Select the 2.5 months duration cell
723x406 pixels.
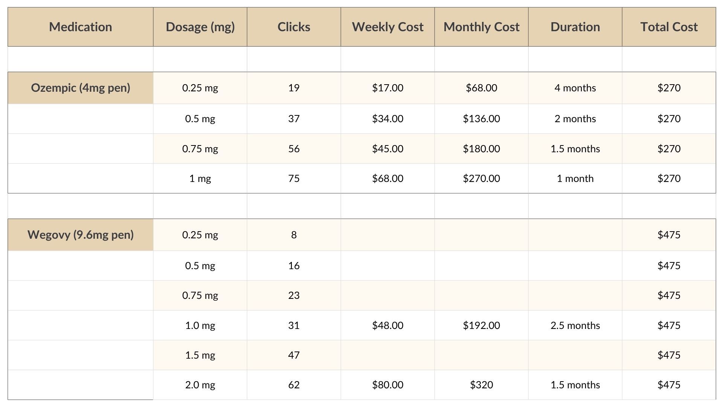pos(575,325)
